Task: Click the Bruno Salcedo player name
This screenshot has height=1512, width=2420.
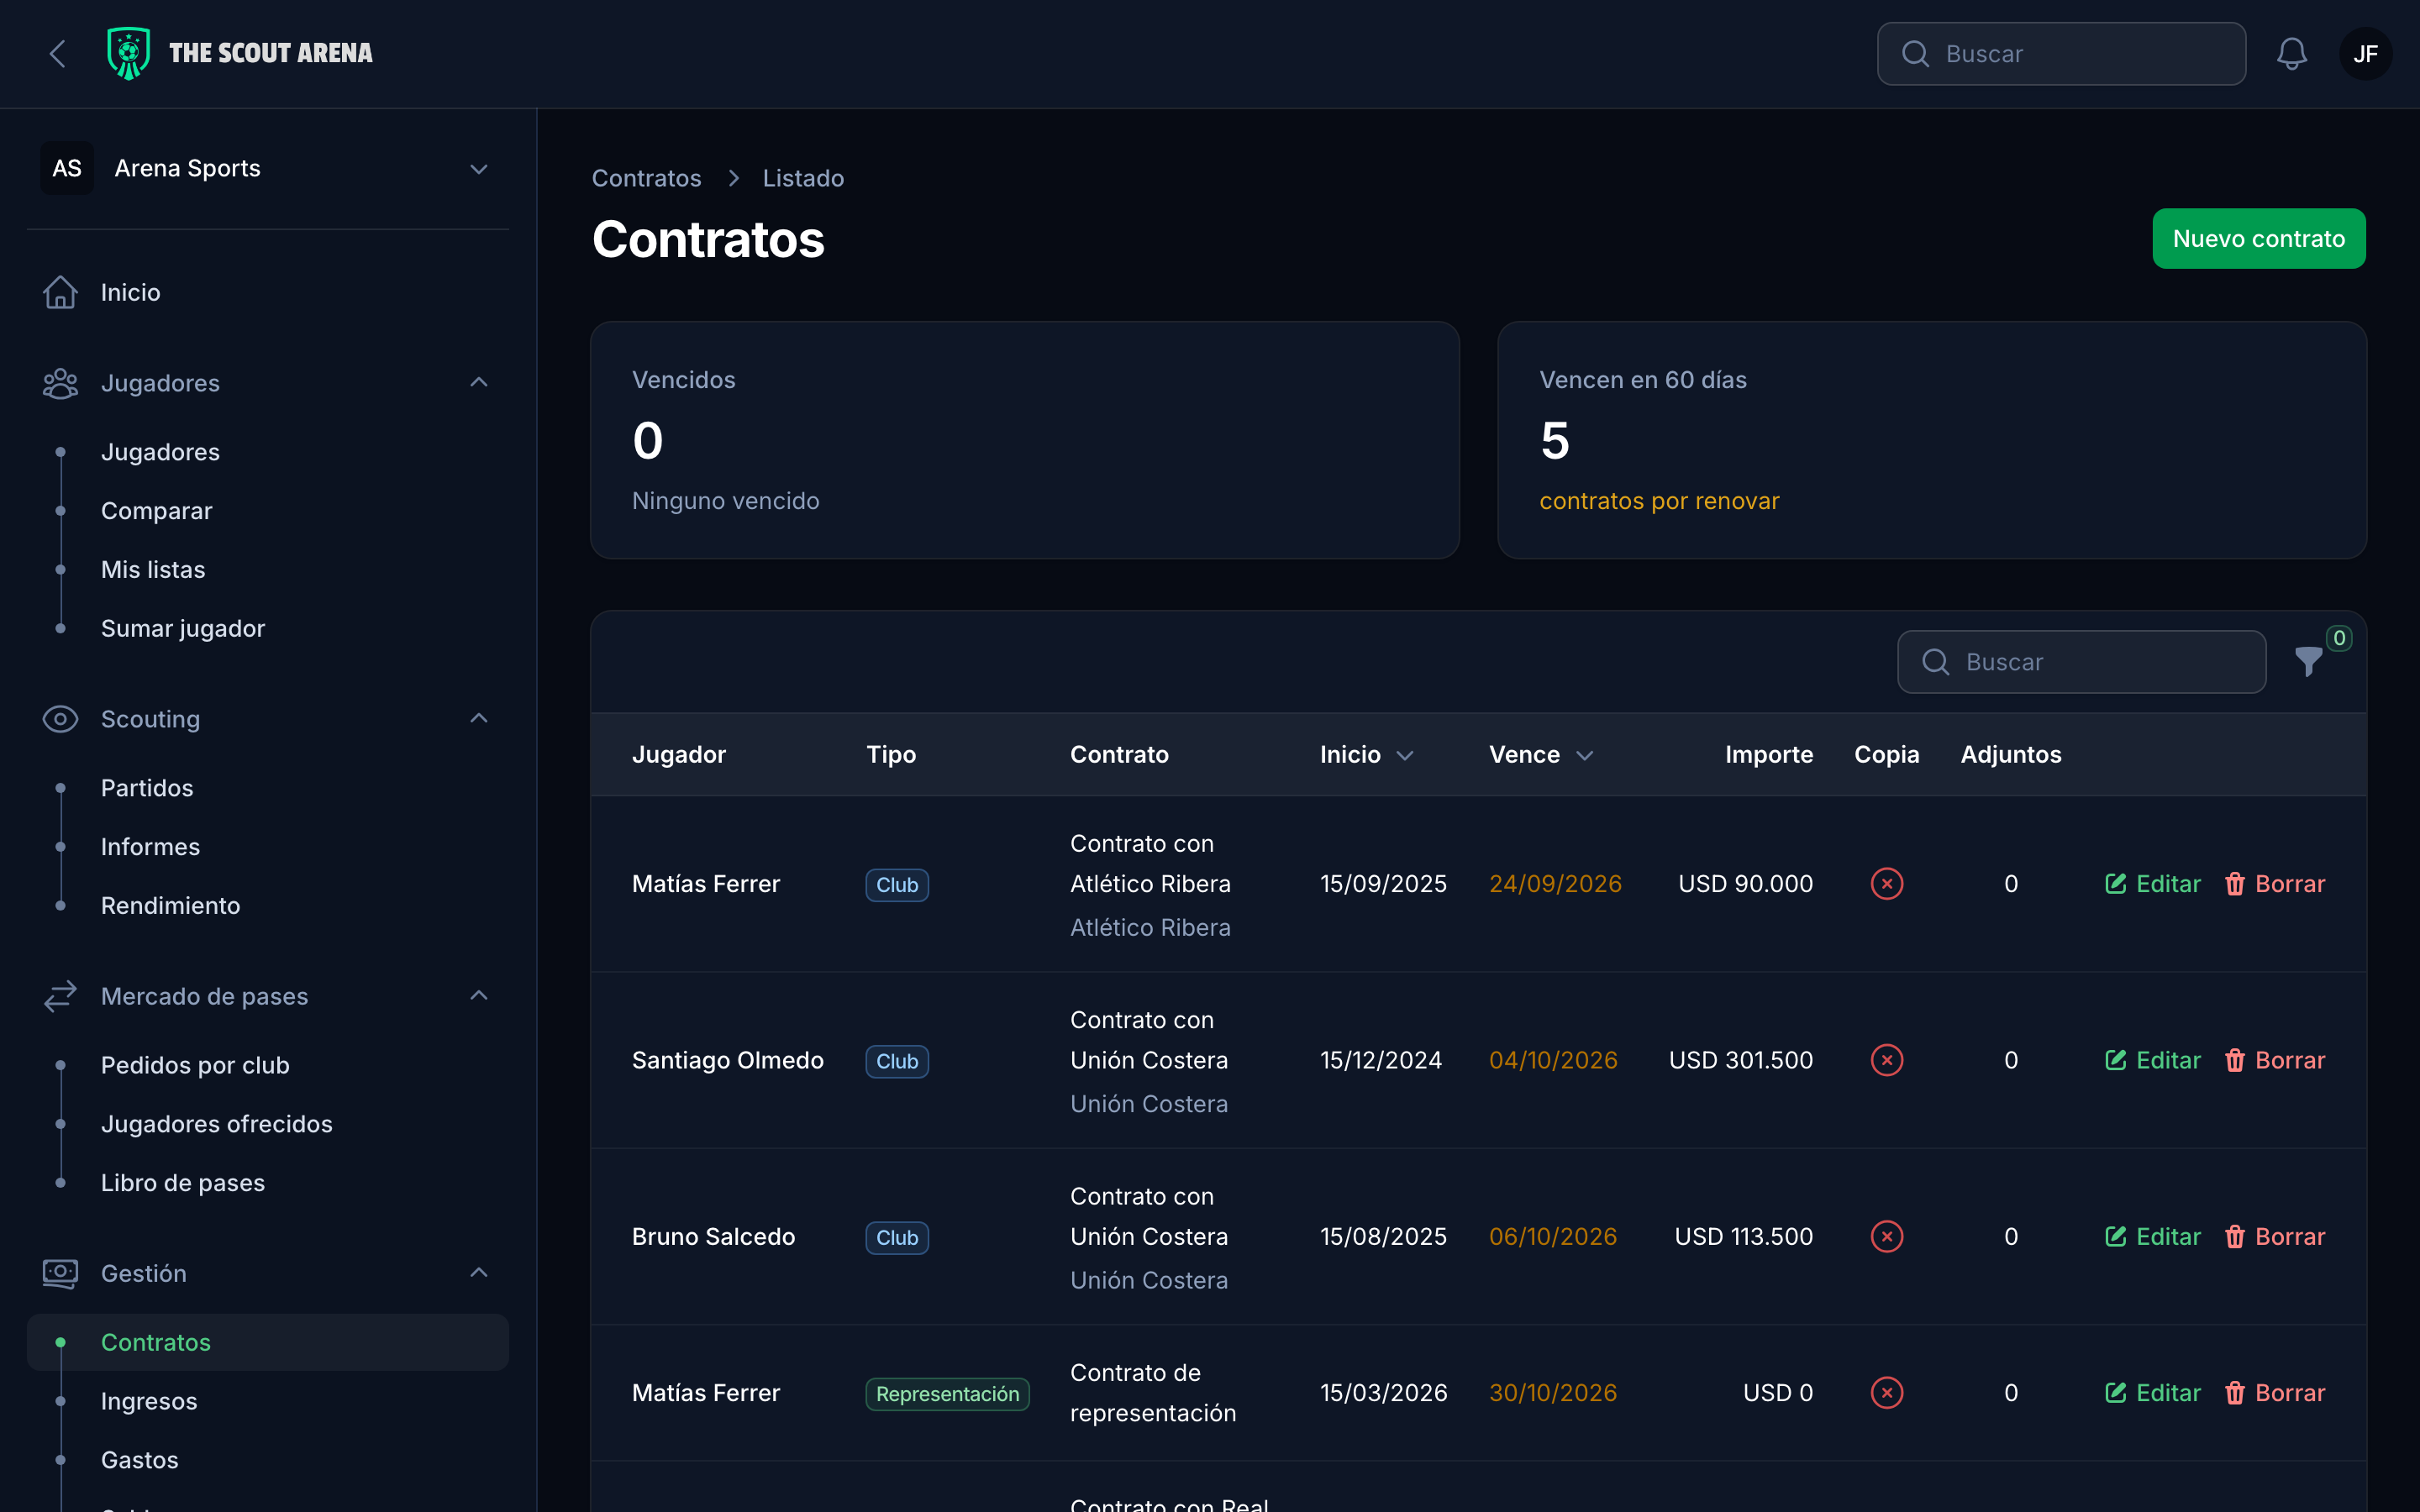Action: pos(714,1237)
